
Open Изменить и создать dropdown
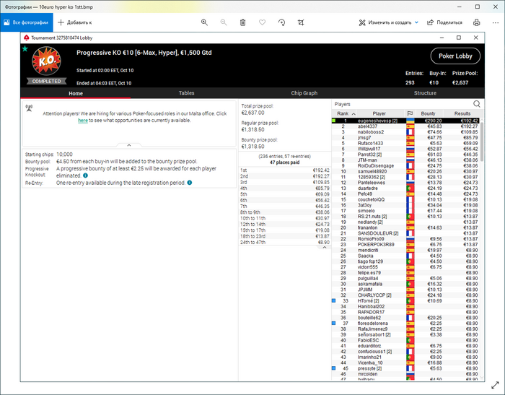pyautogui.click(x=388, y=22)
